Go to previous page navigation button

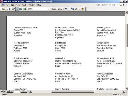pos(11,91)
